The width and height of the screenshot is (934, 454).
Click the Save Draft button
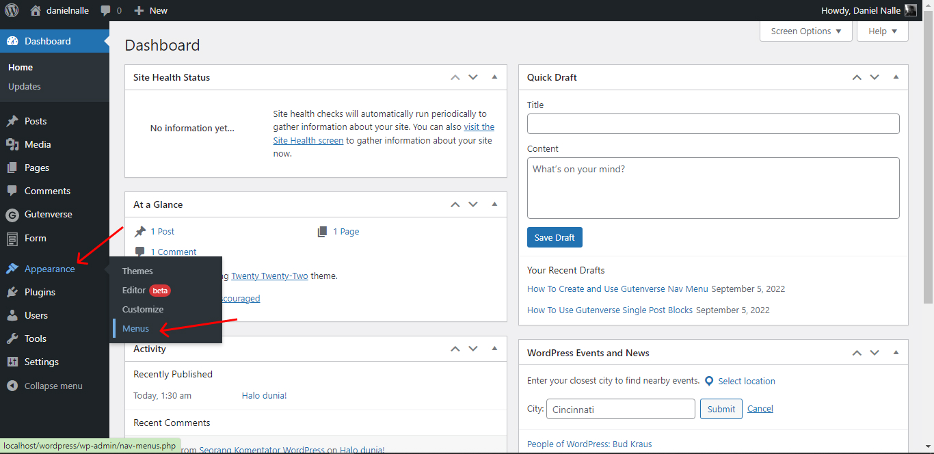555,237
